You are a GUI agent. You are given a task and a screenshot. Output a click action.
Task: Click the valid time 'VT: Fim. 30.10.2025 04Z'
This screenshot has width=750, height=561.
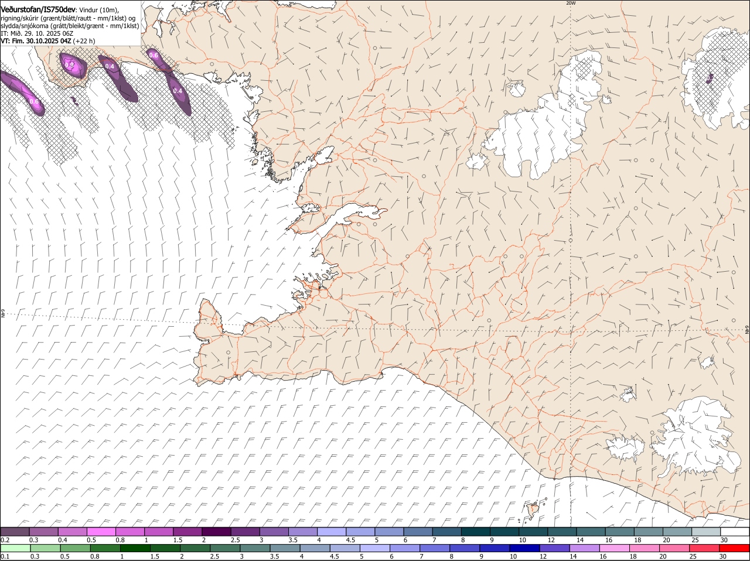(36, 41)
